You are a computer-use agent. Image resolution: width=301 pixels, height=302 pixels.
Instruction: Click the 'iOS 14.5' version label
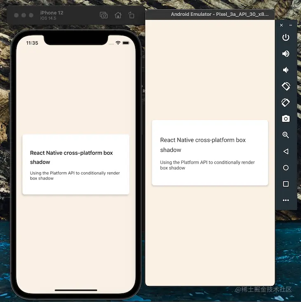tap(48, 18)
